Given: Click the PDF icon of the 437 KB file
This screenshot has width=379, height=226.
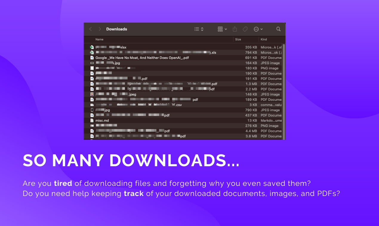Looking at the screenshot, I should pos(92,115).
